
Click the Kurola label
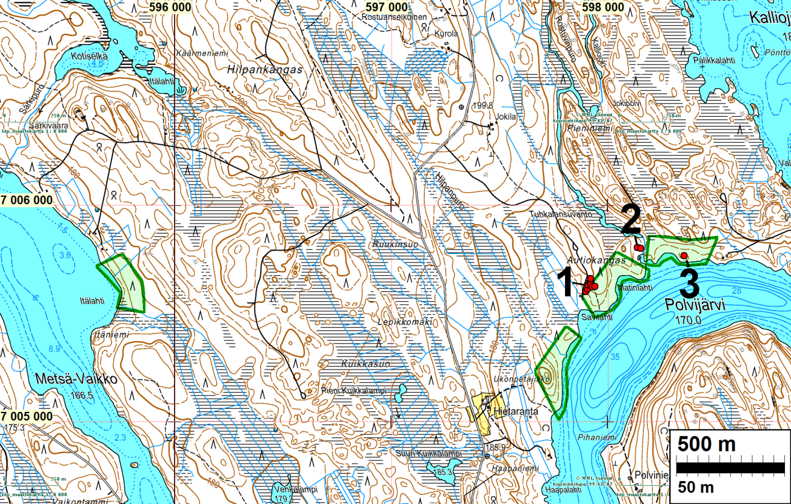pyautogui.click(x=445, y=34)
